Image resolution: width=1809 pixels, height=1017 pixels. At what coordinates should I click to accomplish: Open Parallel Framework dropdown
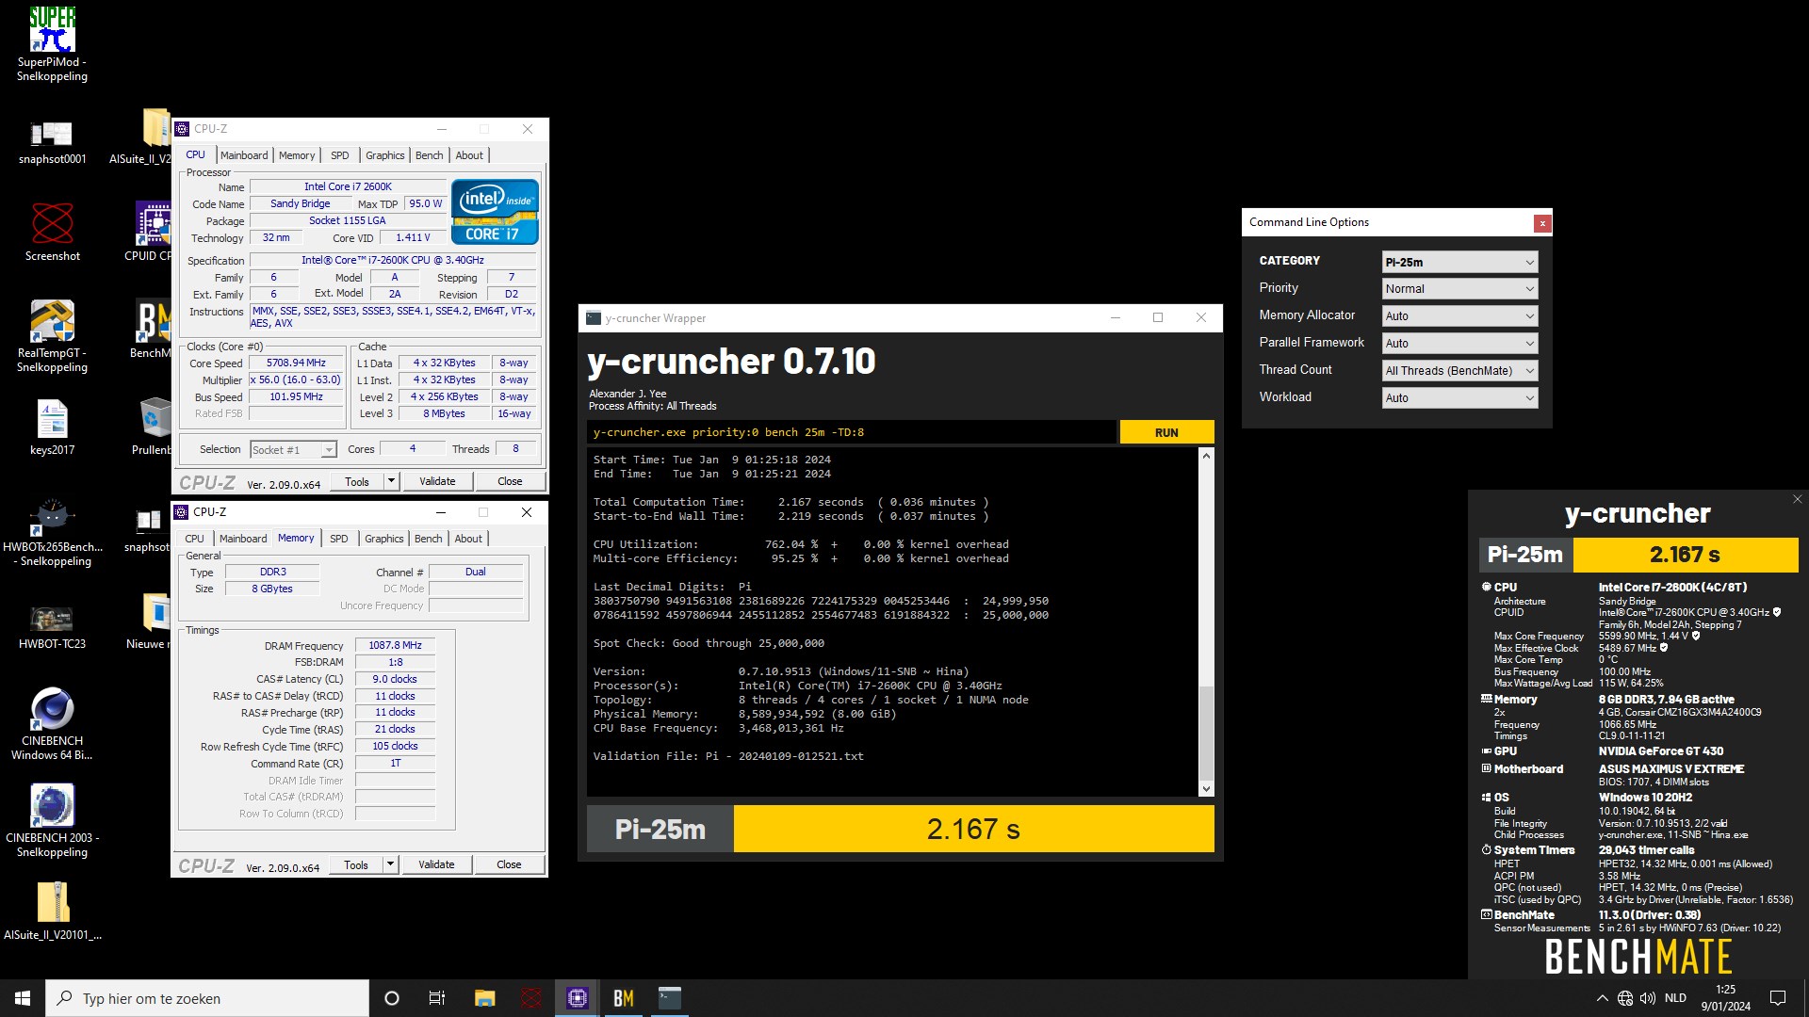1459,344
